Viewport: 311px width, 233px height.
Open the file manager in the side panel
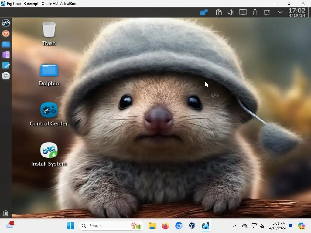pos(6,44)
